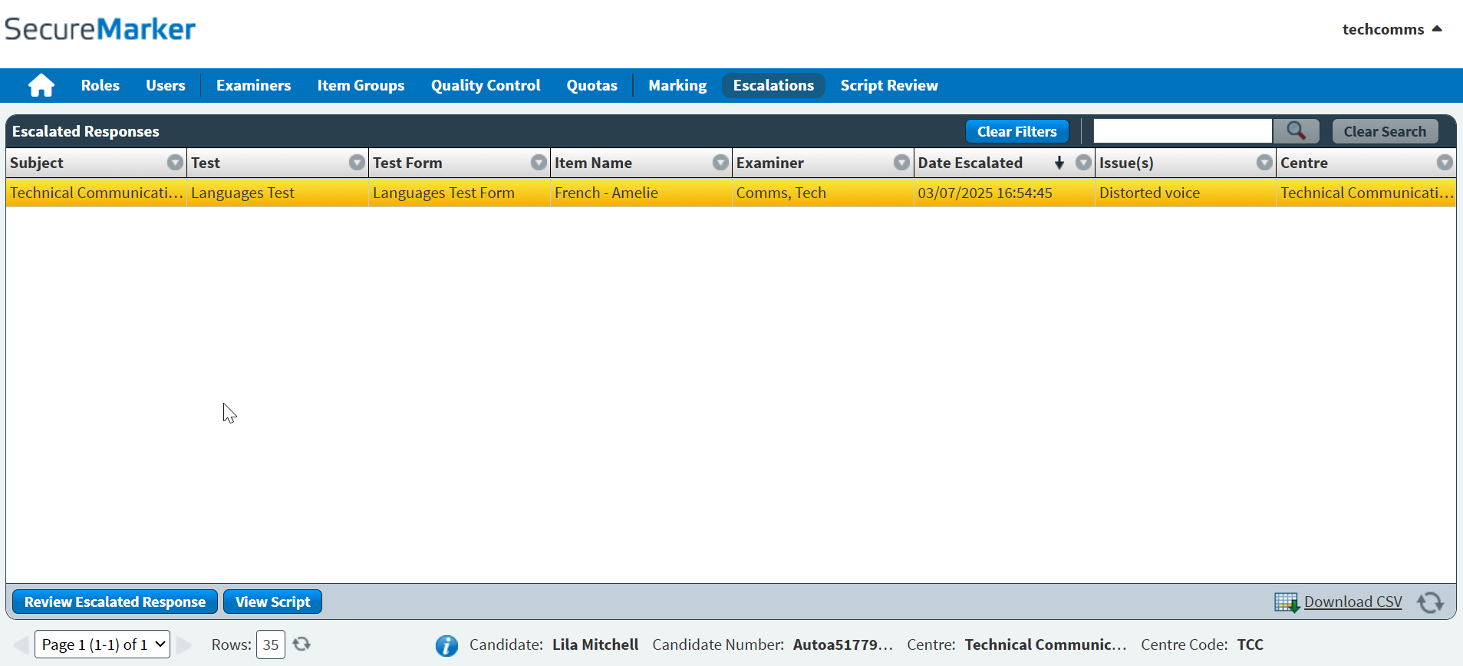Viewport: 1463px width, 666px height.
Task: Click the Download CSV spreadsheet icon
Action: [x=1286, y=602]
